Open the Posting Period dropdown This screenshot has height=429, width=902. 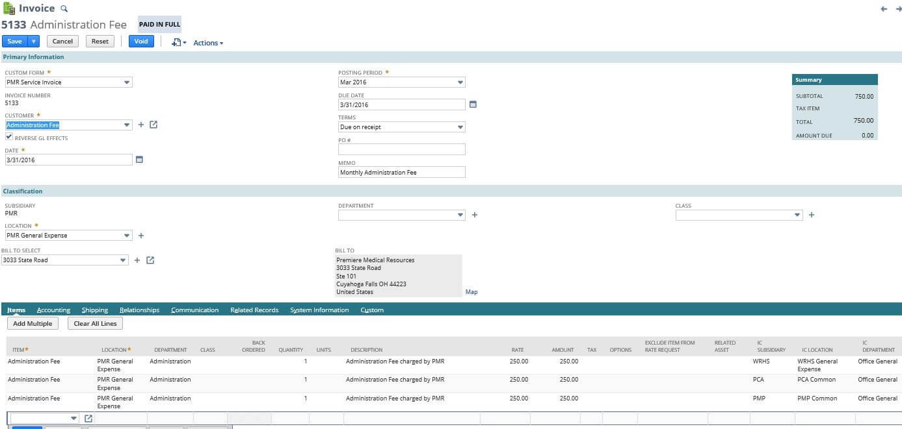[x=460, y=82]
